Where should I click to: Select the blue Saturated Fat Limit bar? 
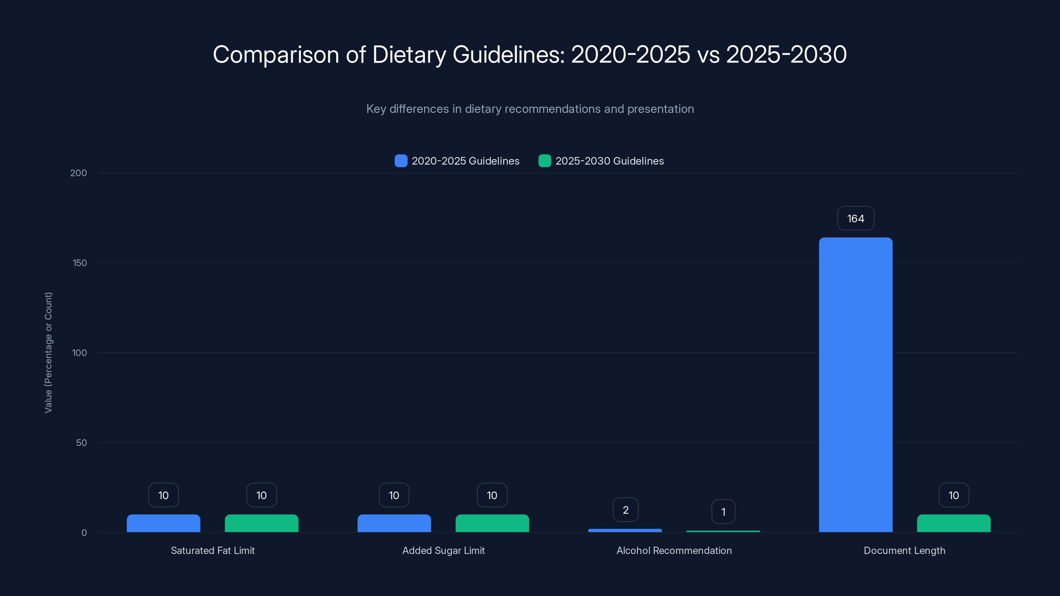(163, 523)
